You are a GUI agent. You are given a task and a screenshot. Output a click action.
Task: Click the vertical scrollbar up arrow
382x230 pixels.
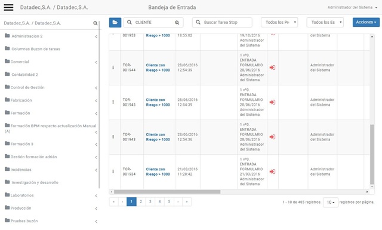372,36
